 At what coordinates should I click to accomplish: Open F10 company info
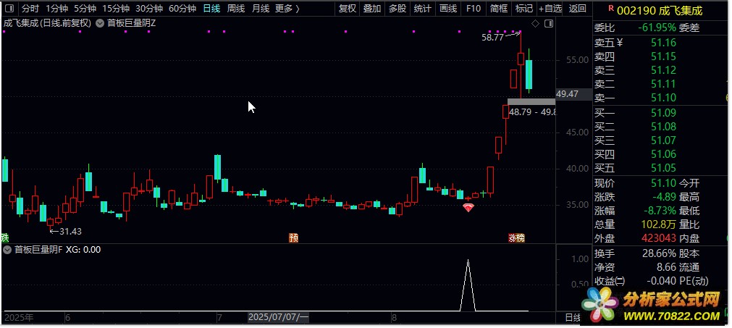click(474, 9)
